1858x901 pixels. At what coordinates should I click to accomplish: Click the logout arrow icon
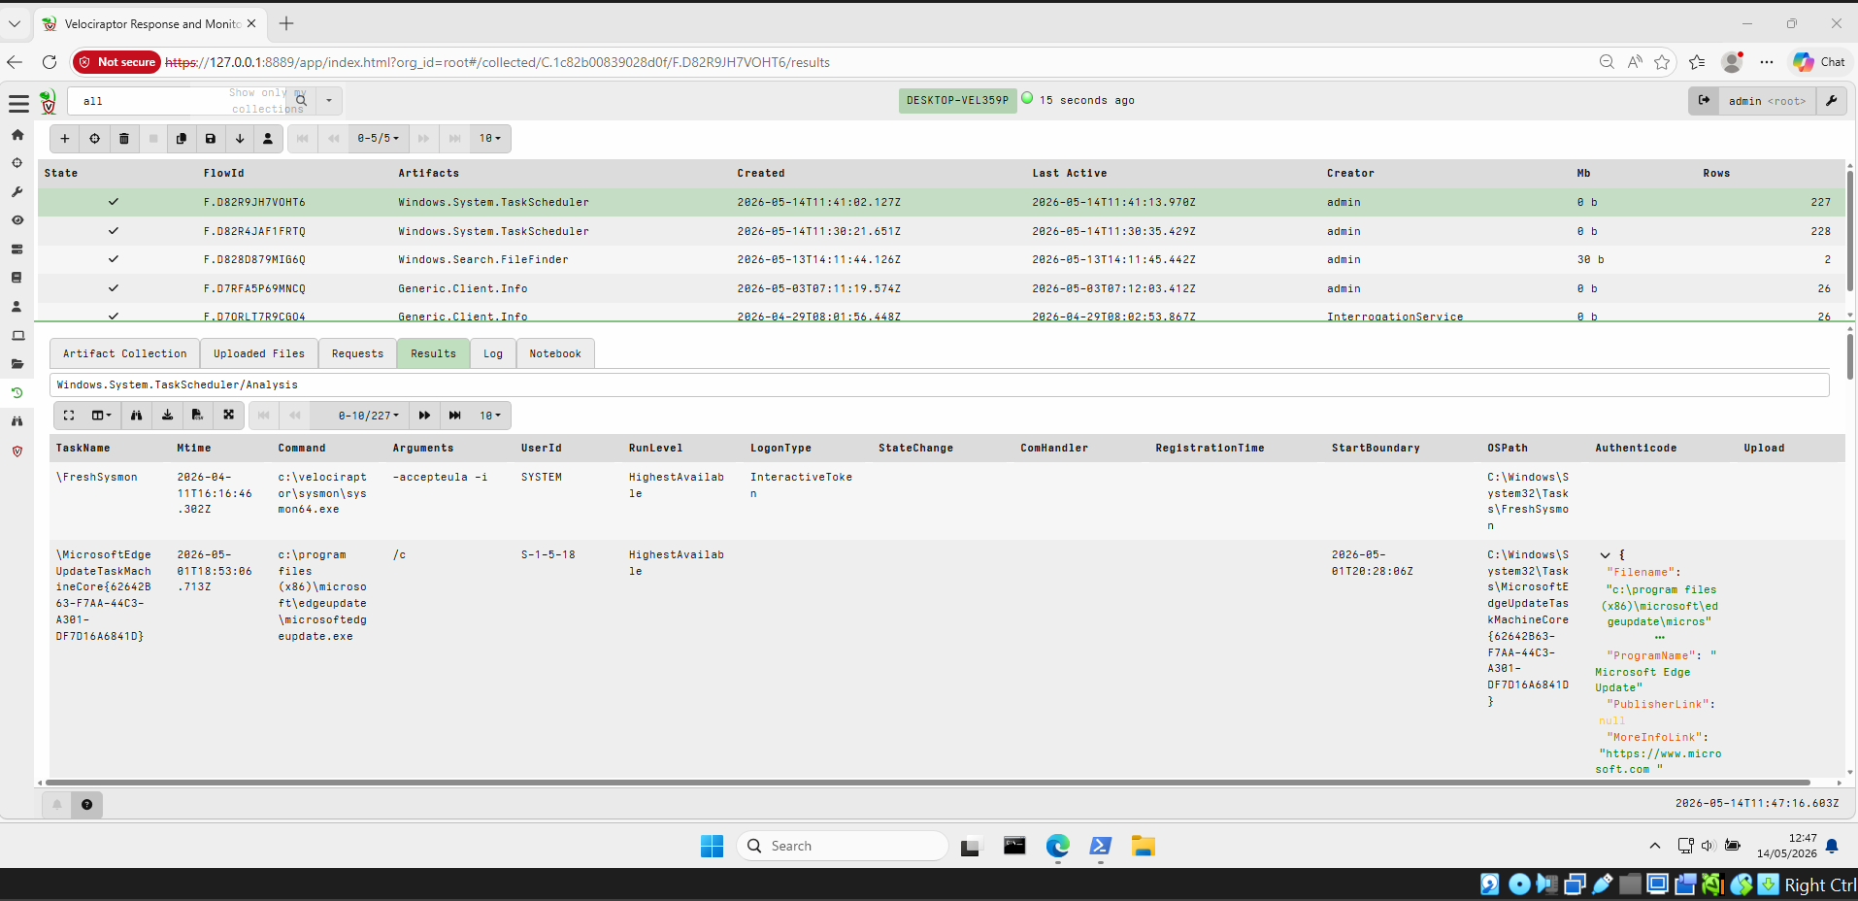tap(1704, 100)
